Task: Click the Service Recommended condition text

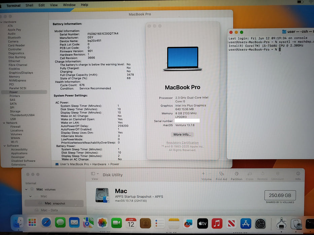Action: pos(95,88)
